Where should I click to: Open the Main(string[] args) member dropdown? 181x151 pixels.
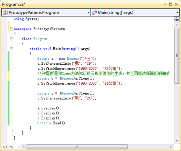tap(177, 13)
